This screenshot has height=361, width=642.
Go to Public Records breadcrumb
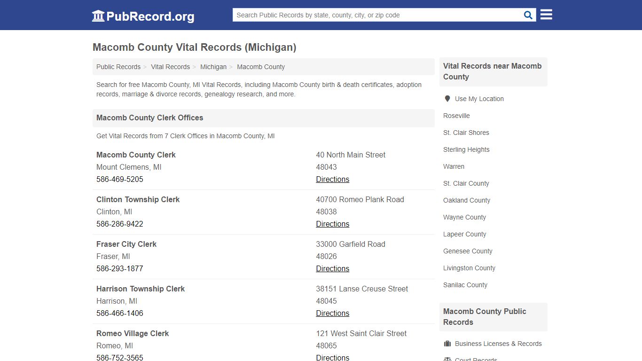[118, 67]
